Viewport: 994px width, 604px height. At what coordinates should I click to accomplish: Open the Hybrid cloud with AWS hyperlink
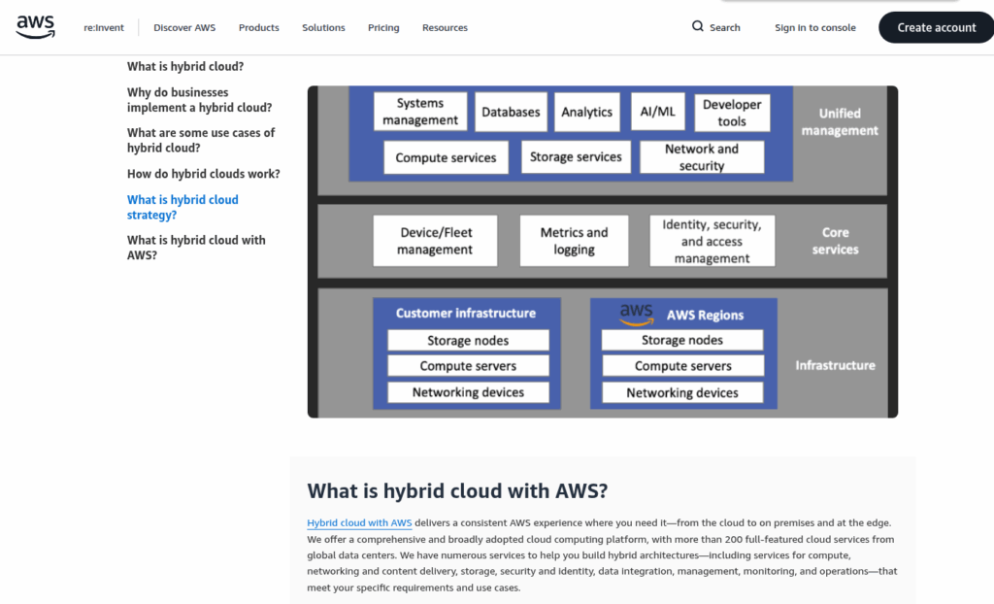358,521
